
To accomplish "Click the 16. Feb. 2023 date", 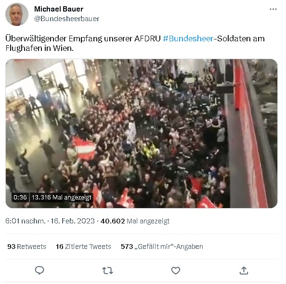I will [x=73, y=221].
